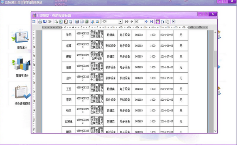Image resolution: width=237 pixels, height=145 pixels.
Task: Click the date cell 2014-06-05
Action: 167,68
